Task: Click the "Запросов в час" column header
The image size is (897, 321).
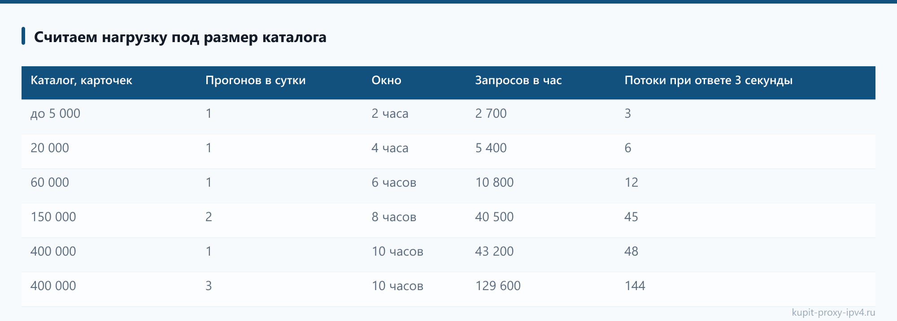Action: pyautogui.click(x=518, y=81)
